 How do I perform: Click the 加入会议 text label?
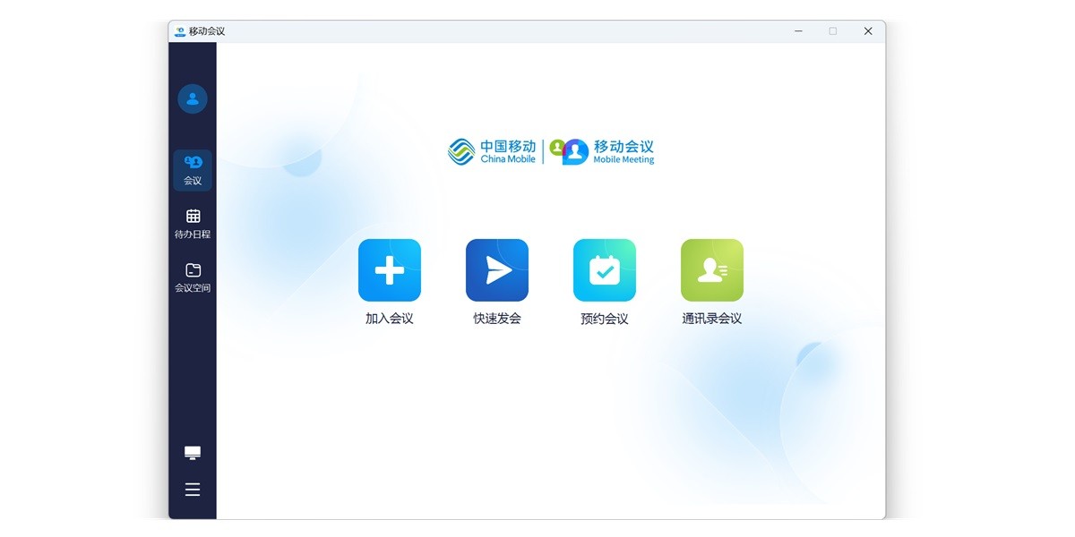(x=390, y=319)
